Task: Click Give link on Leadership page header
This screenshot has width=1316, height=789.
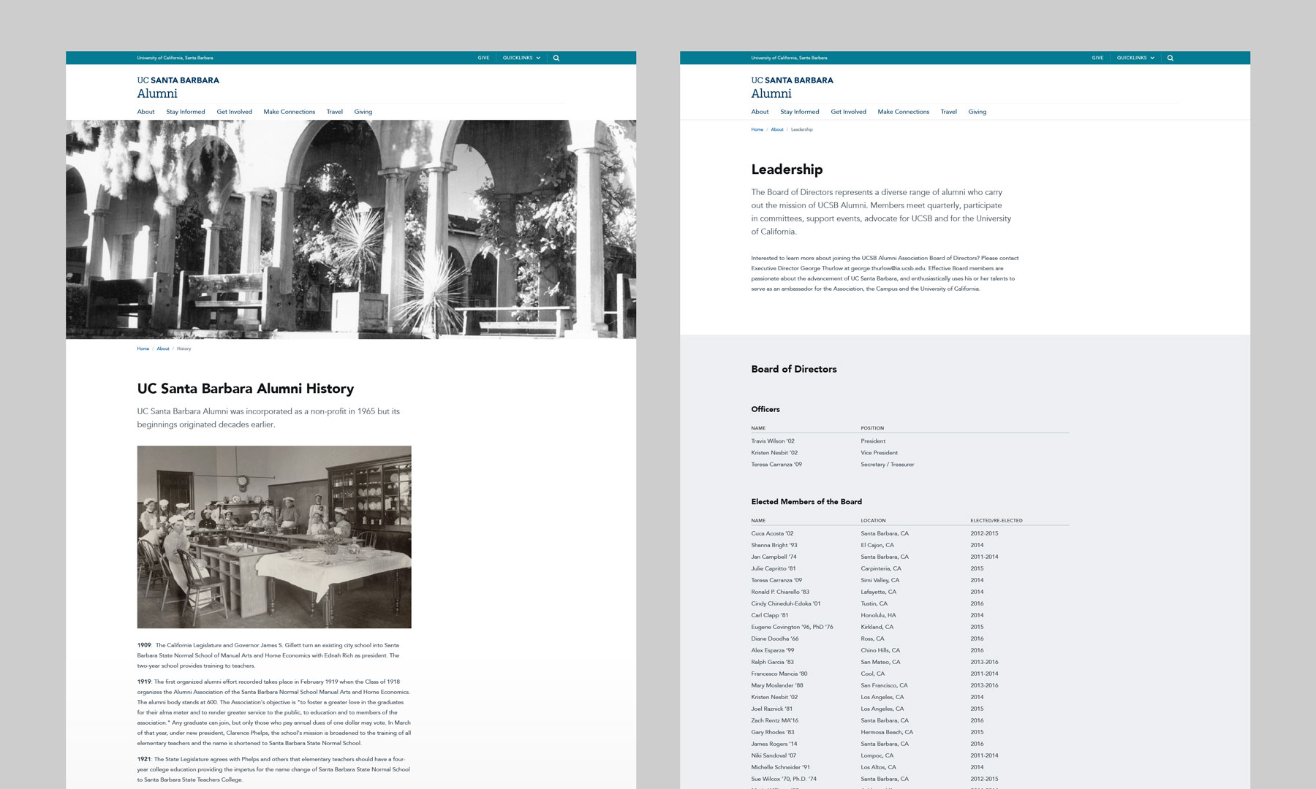Action: tap(1097, 58)
